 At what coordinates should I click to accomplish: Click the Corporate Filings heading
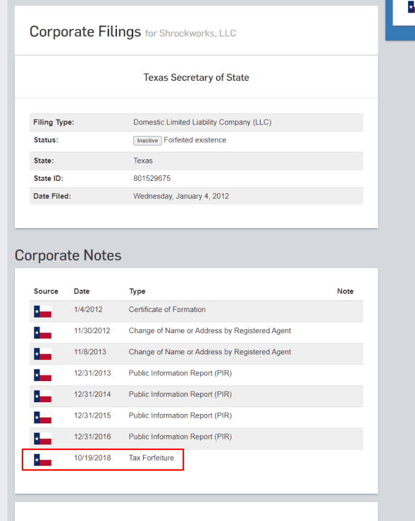point(85,32)
